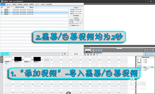Switch to the 字幕特效 tab
155x94 pixels.
14,4
